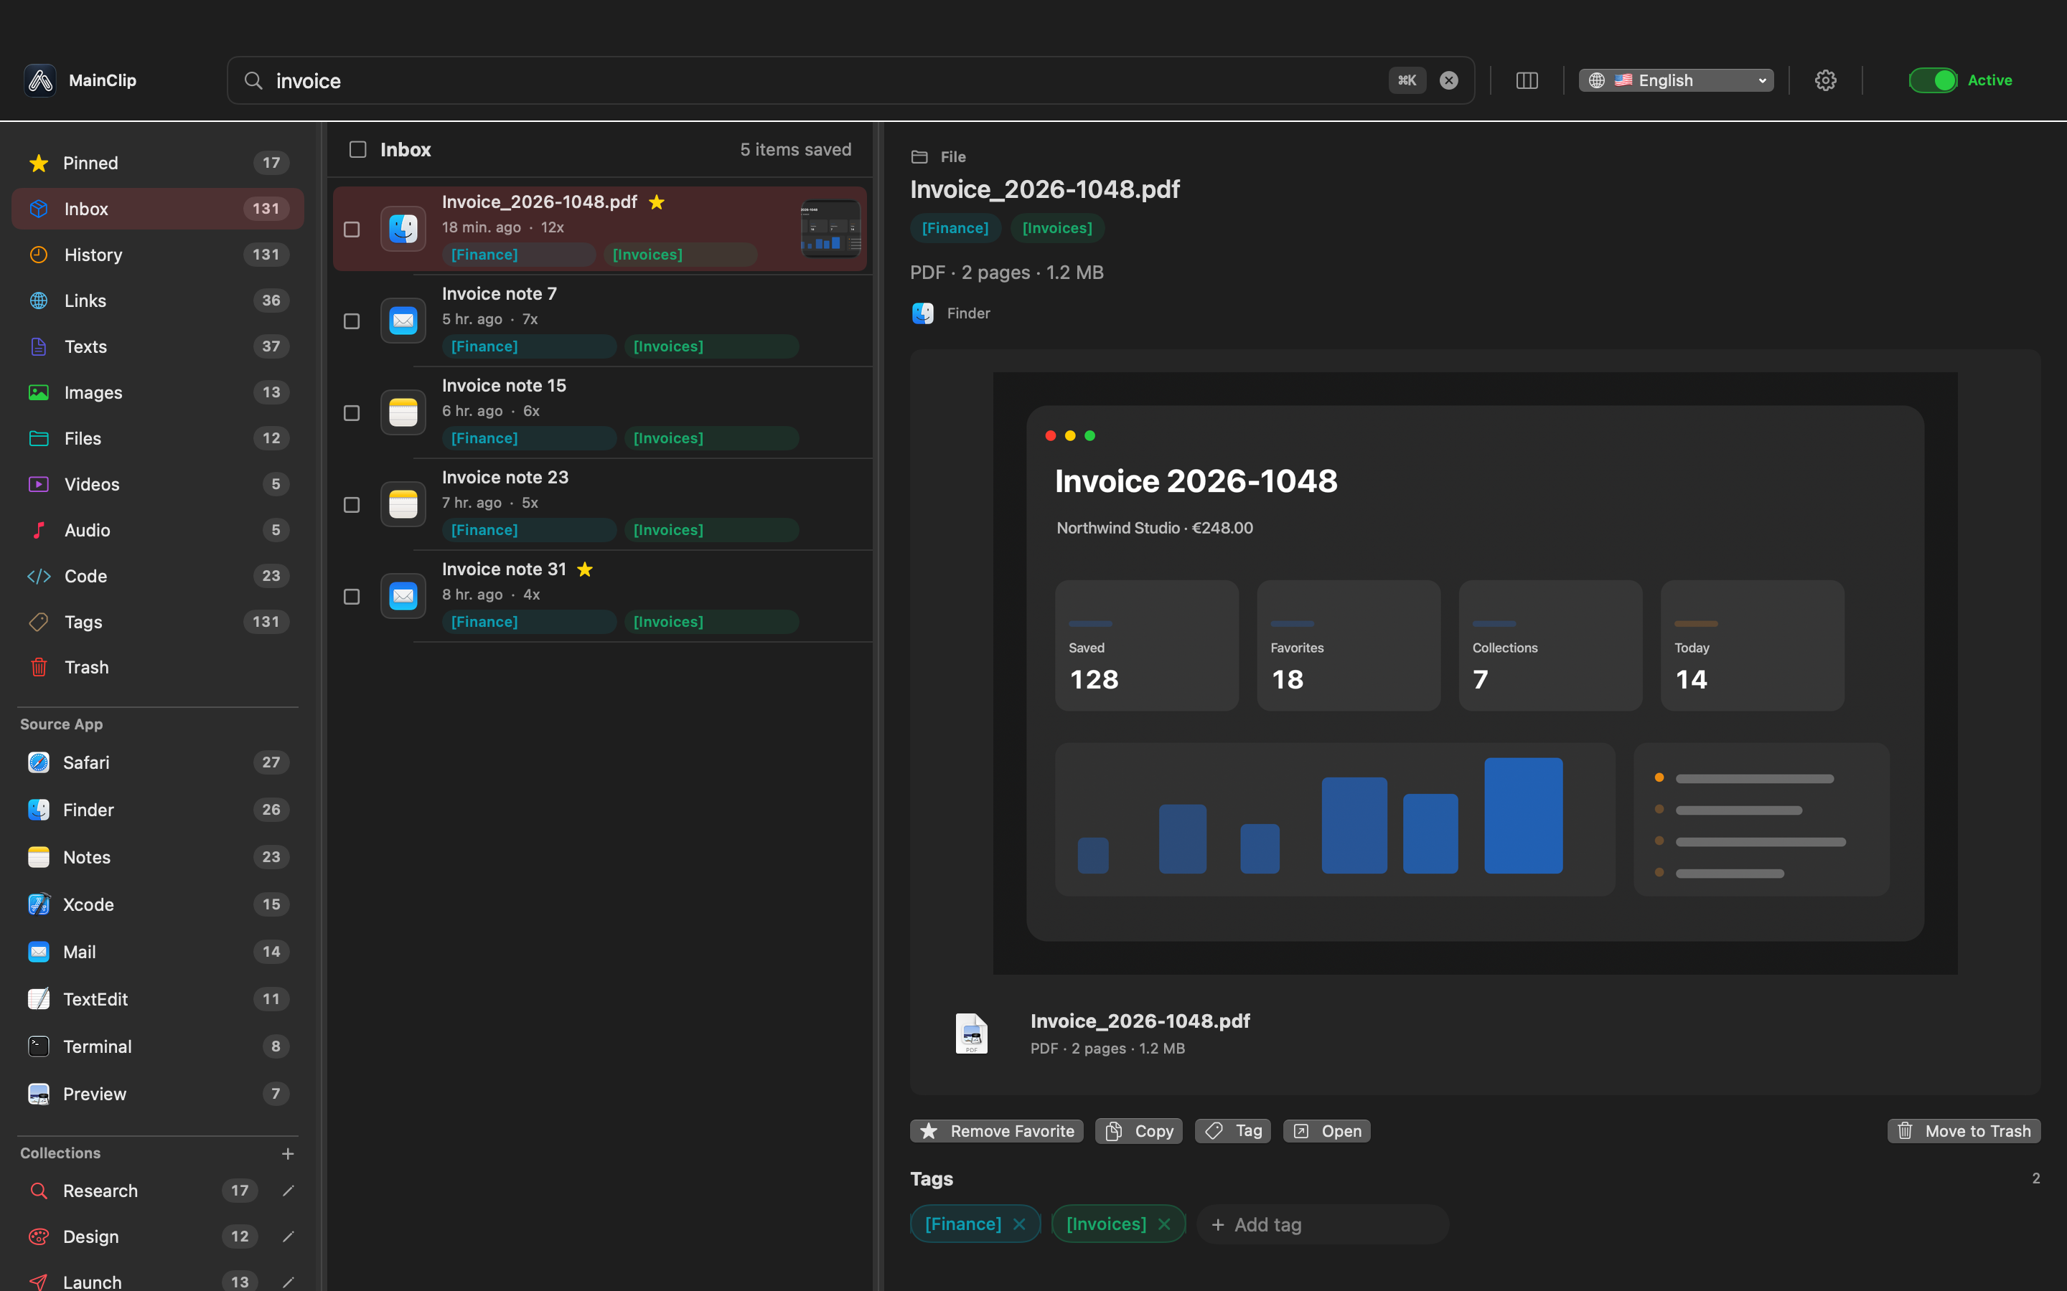2067x1291 pixels.
Task: Click the Add tag input field
Action: [x=1323, y=1224]
